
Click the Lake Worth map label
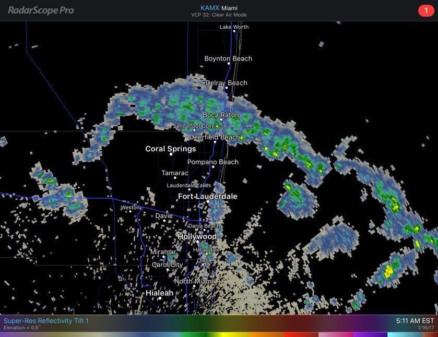pyautogui.click(x=234, y=27)
